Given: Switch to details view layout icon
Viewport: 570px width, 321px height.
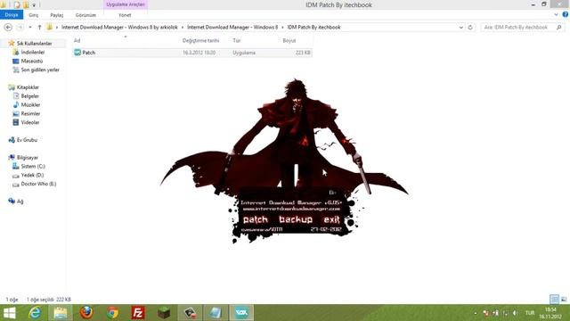Looking at the screenshot, I should point(554,300).
